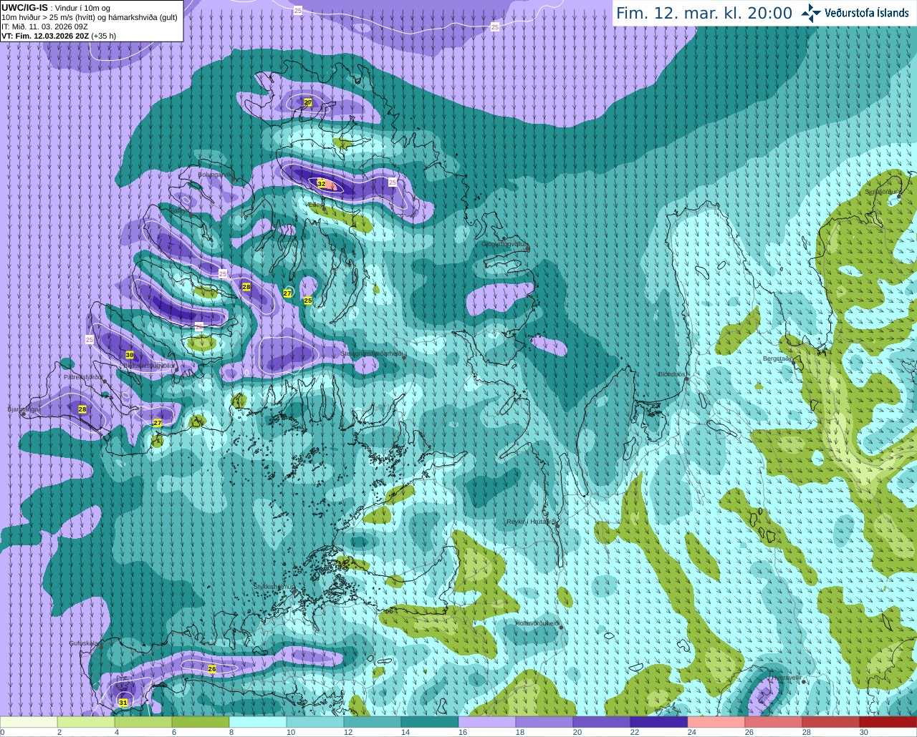
Task: Click the 26–28 m/s salmon legend swatch
Action: [774, 722]
